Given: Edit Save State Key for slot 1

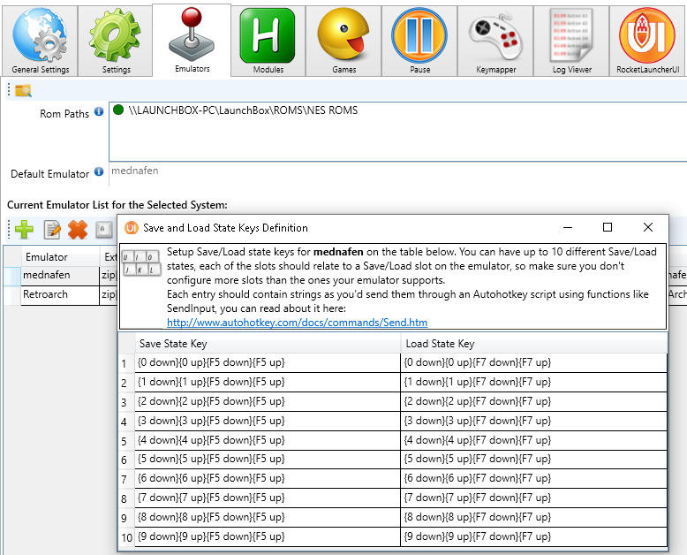Looking at the screenshot, I should [x=268, y=363].
